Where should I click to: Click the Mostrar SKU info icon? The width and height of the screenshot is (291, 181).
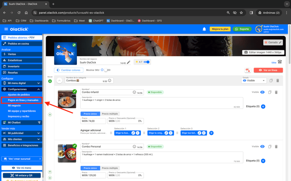(102, 70)
